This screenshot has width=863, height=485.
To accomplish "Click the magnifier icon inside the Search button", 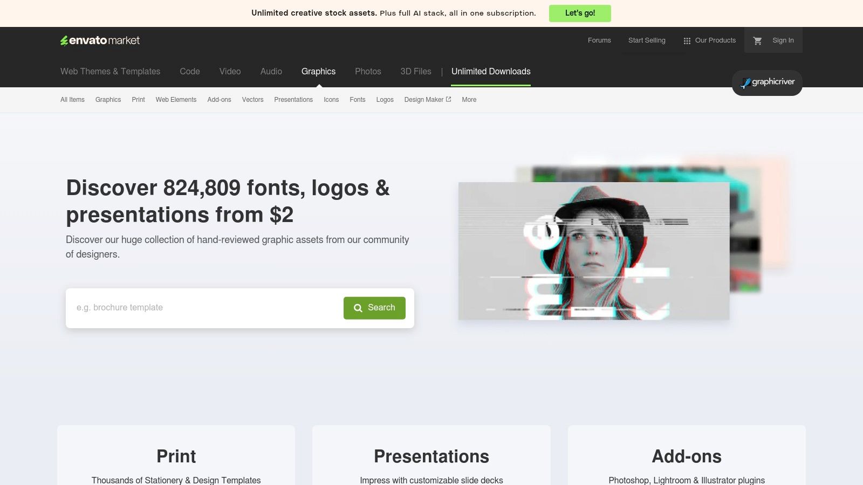I will click(358, 308).
